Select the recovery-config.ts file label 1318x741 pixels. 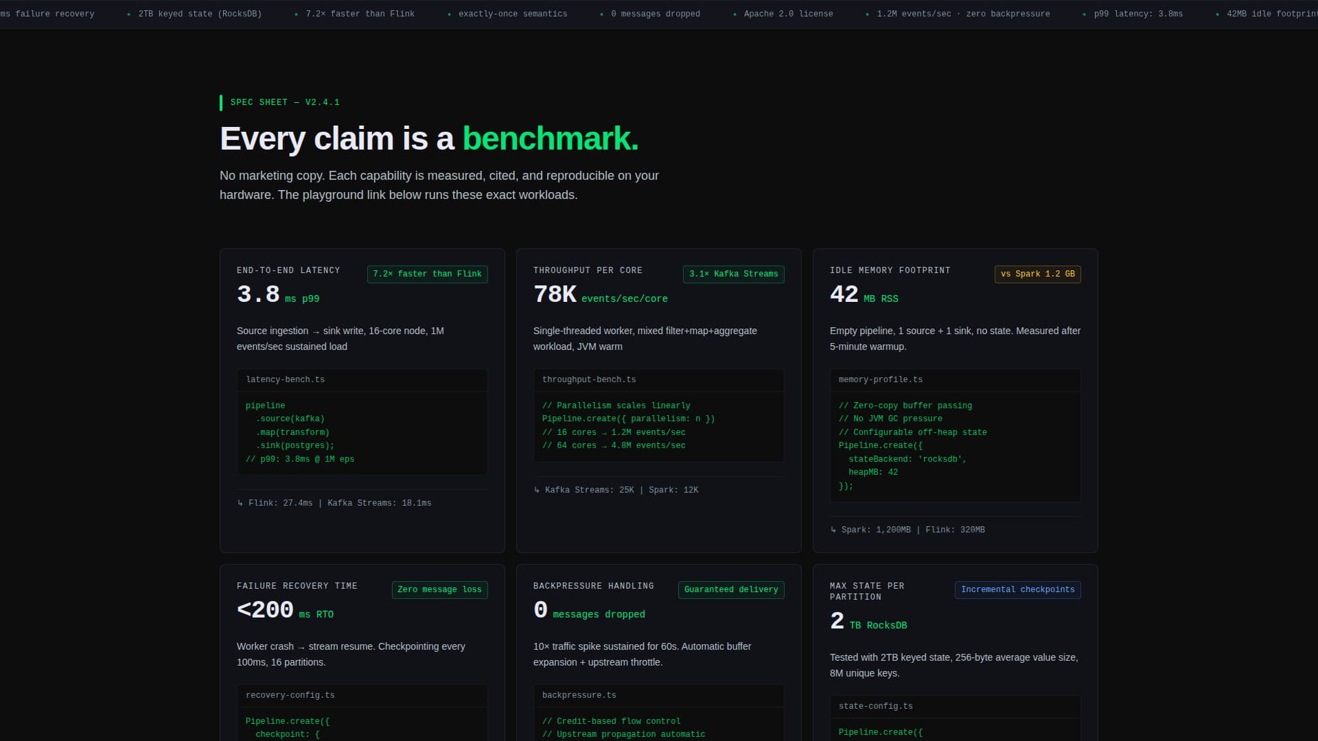click(x=290, y=696)
